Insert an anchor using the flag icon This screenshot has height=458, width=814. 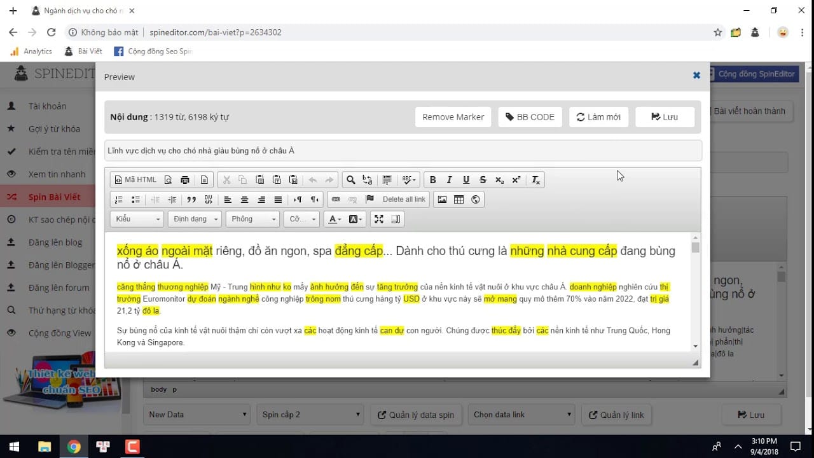click(x=369, y=200)
